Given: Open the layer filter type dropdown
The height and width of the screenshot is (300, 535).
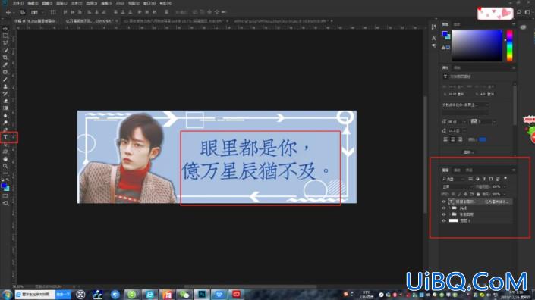Looking at the screenshot, I should pos(454,179).
